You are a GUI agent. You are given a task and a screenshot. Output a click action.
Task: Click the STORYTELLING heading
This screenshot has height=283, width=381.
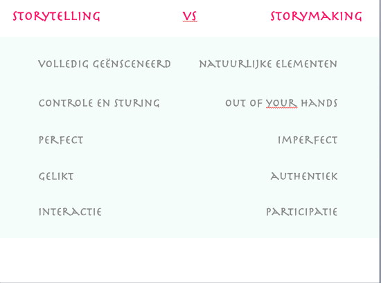click(56, 17)
